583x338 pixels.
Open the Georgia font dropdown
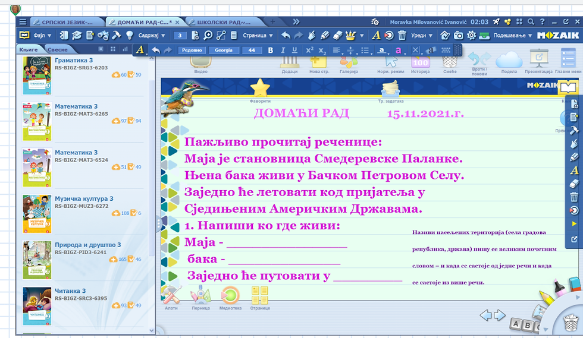click(x=224, y=50)
